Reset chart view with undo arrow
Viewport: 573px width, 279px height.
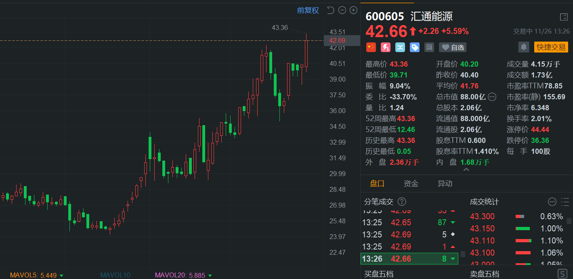pos(330,10)
